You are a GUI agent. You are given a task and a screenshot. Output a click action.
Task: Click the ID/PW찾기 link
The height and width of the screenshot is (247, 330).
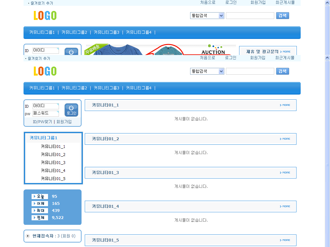point(42,122)
